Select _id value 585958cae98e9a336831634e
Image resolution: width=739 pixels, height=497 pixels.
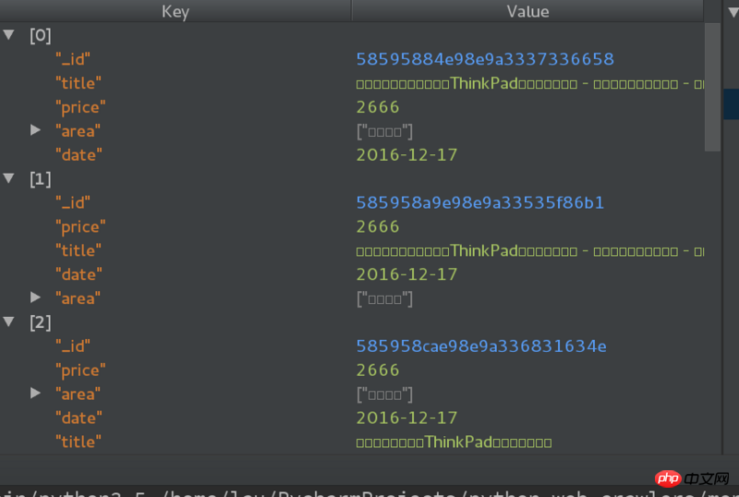pos(481,346)
